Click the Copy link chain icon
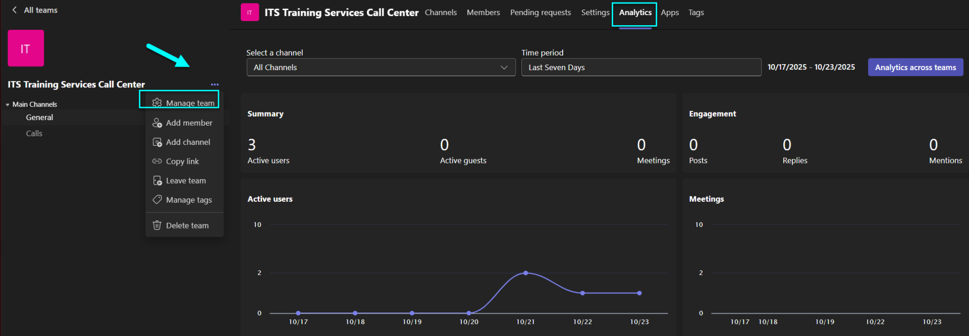This screenshot has height=336, width=969. 157,161
